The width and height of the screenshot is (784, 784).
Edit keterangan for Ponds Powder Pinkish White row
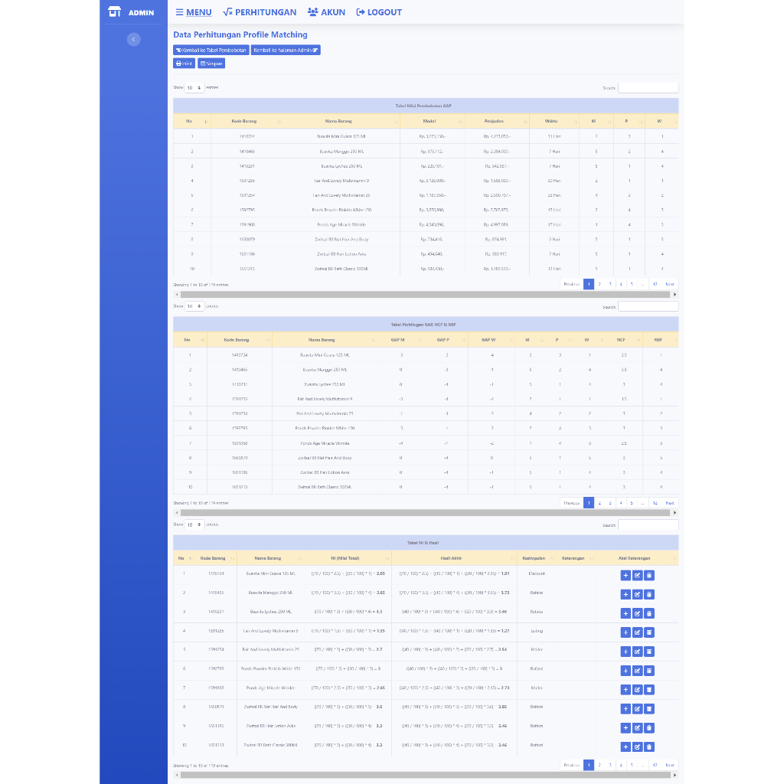pos(637,671)
